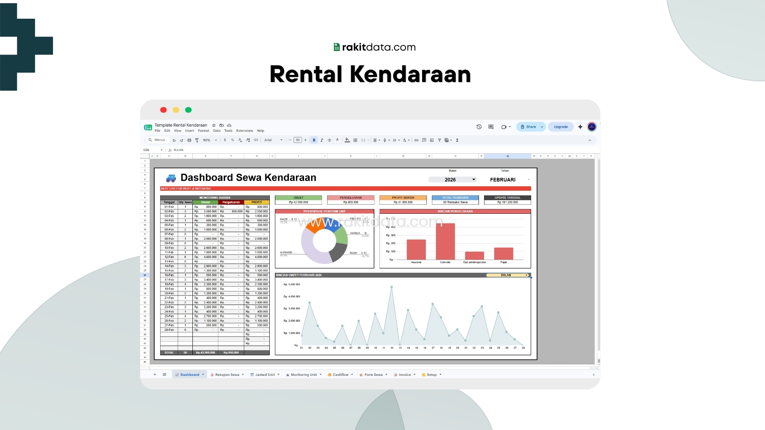
Task: Open the Extensions menu
Action: 245,131
